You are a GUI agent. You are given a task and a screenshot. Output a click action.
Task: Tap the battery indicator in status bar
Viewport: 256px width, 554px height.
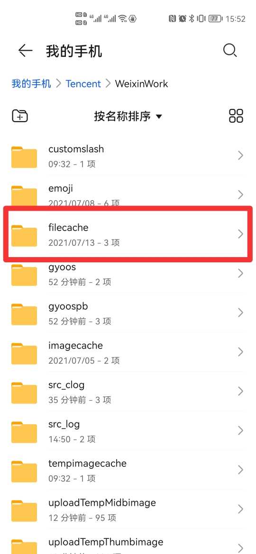pyautogui.click(x=215, y=19)
